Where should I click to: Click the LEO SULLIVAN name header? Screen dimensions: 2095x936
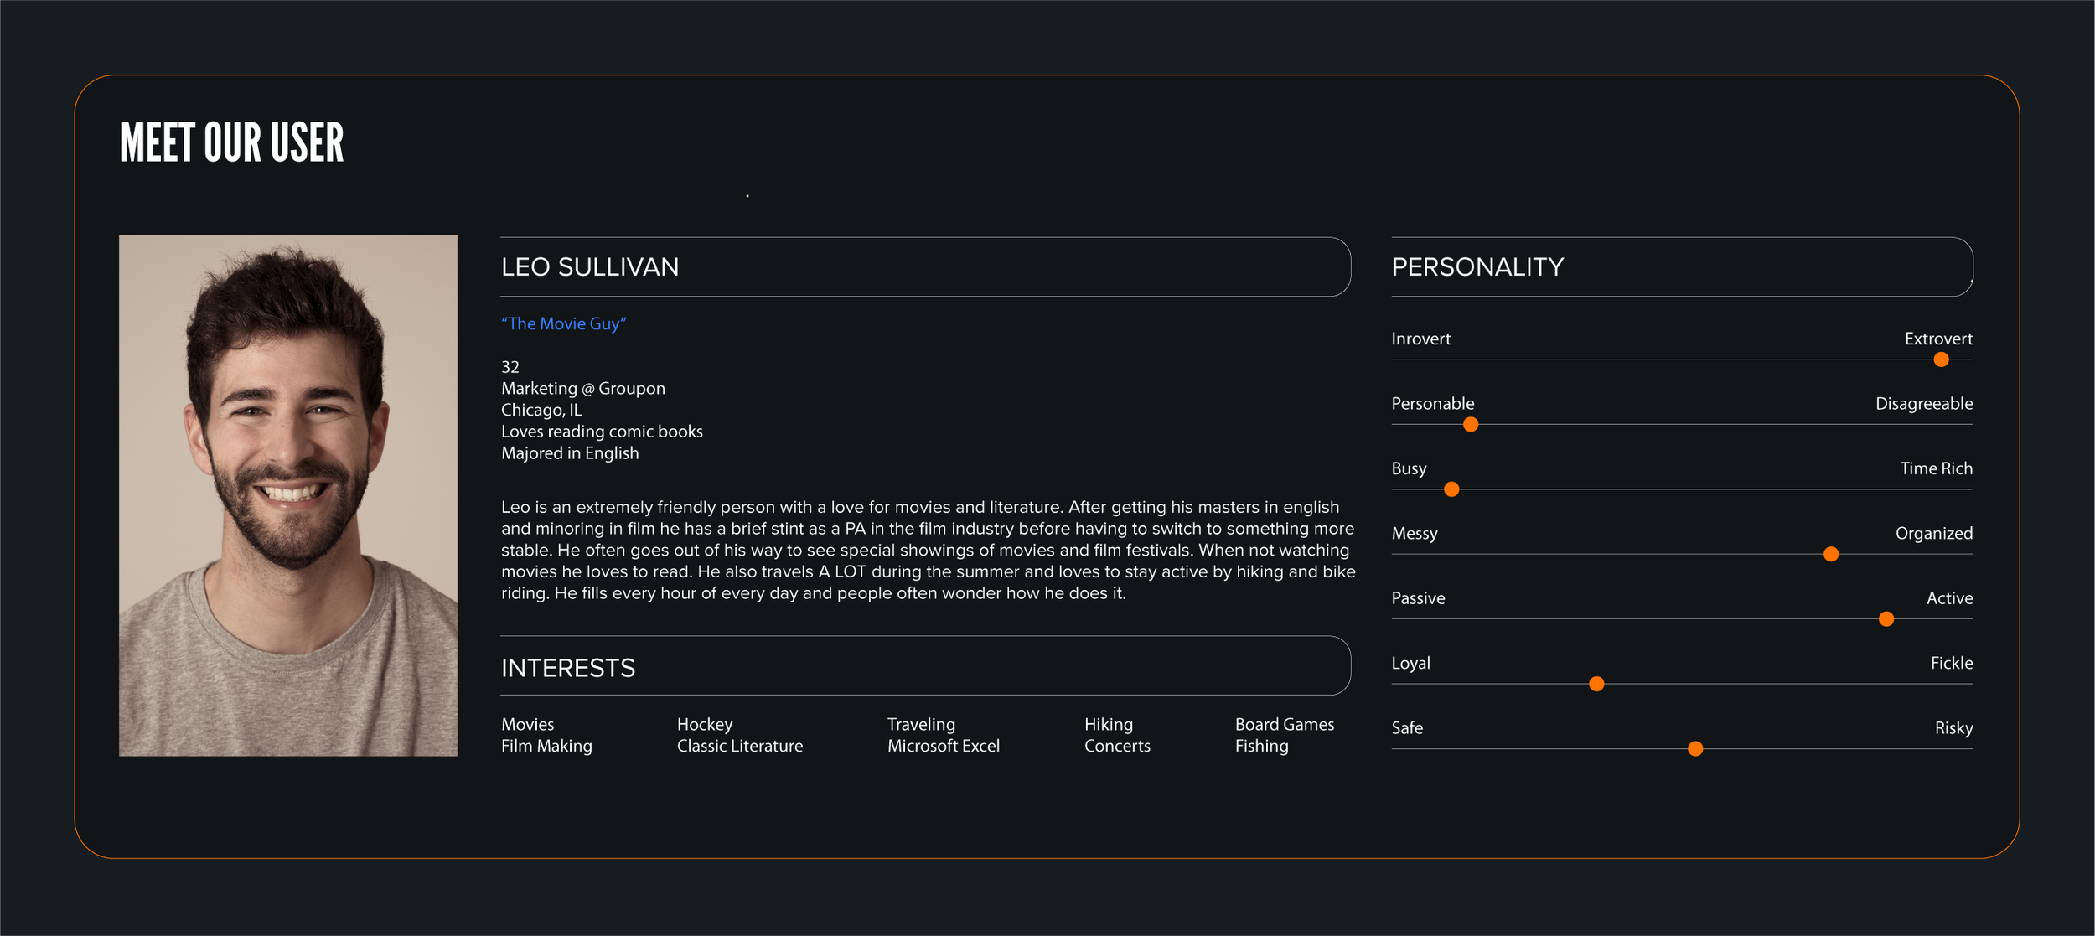590,267
